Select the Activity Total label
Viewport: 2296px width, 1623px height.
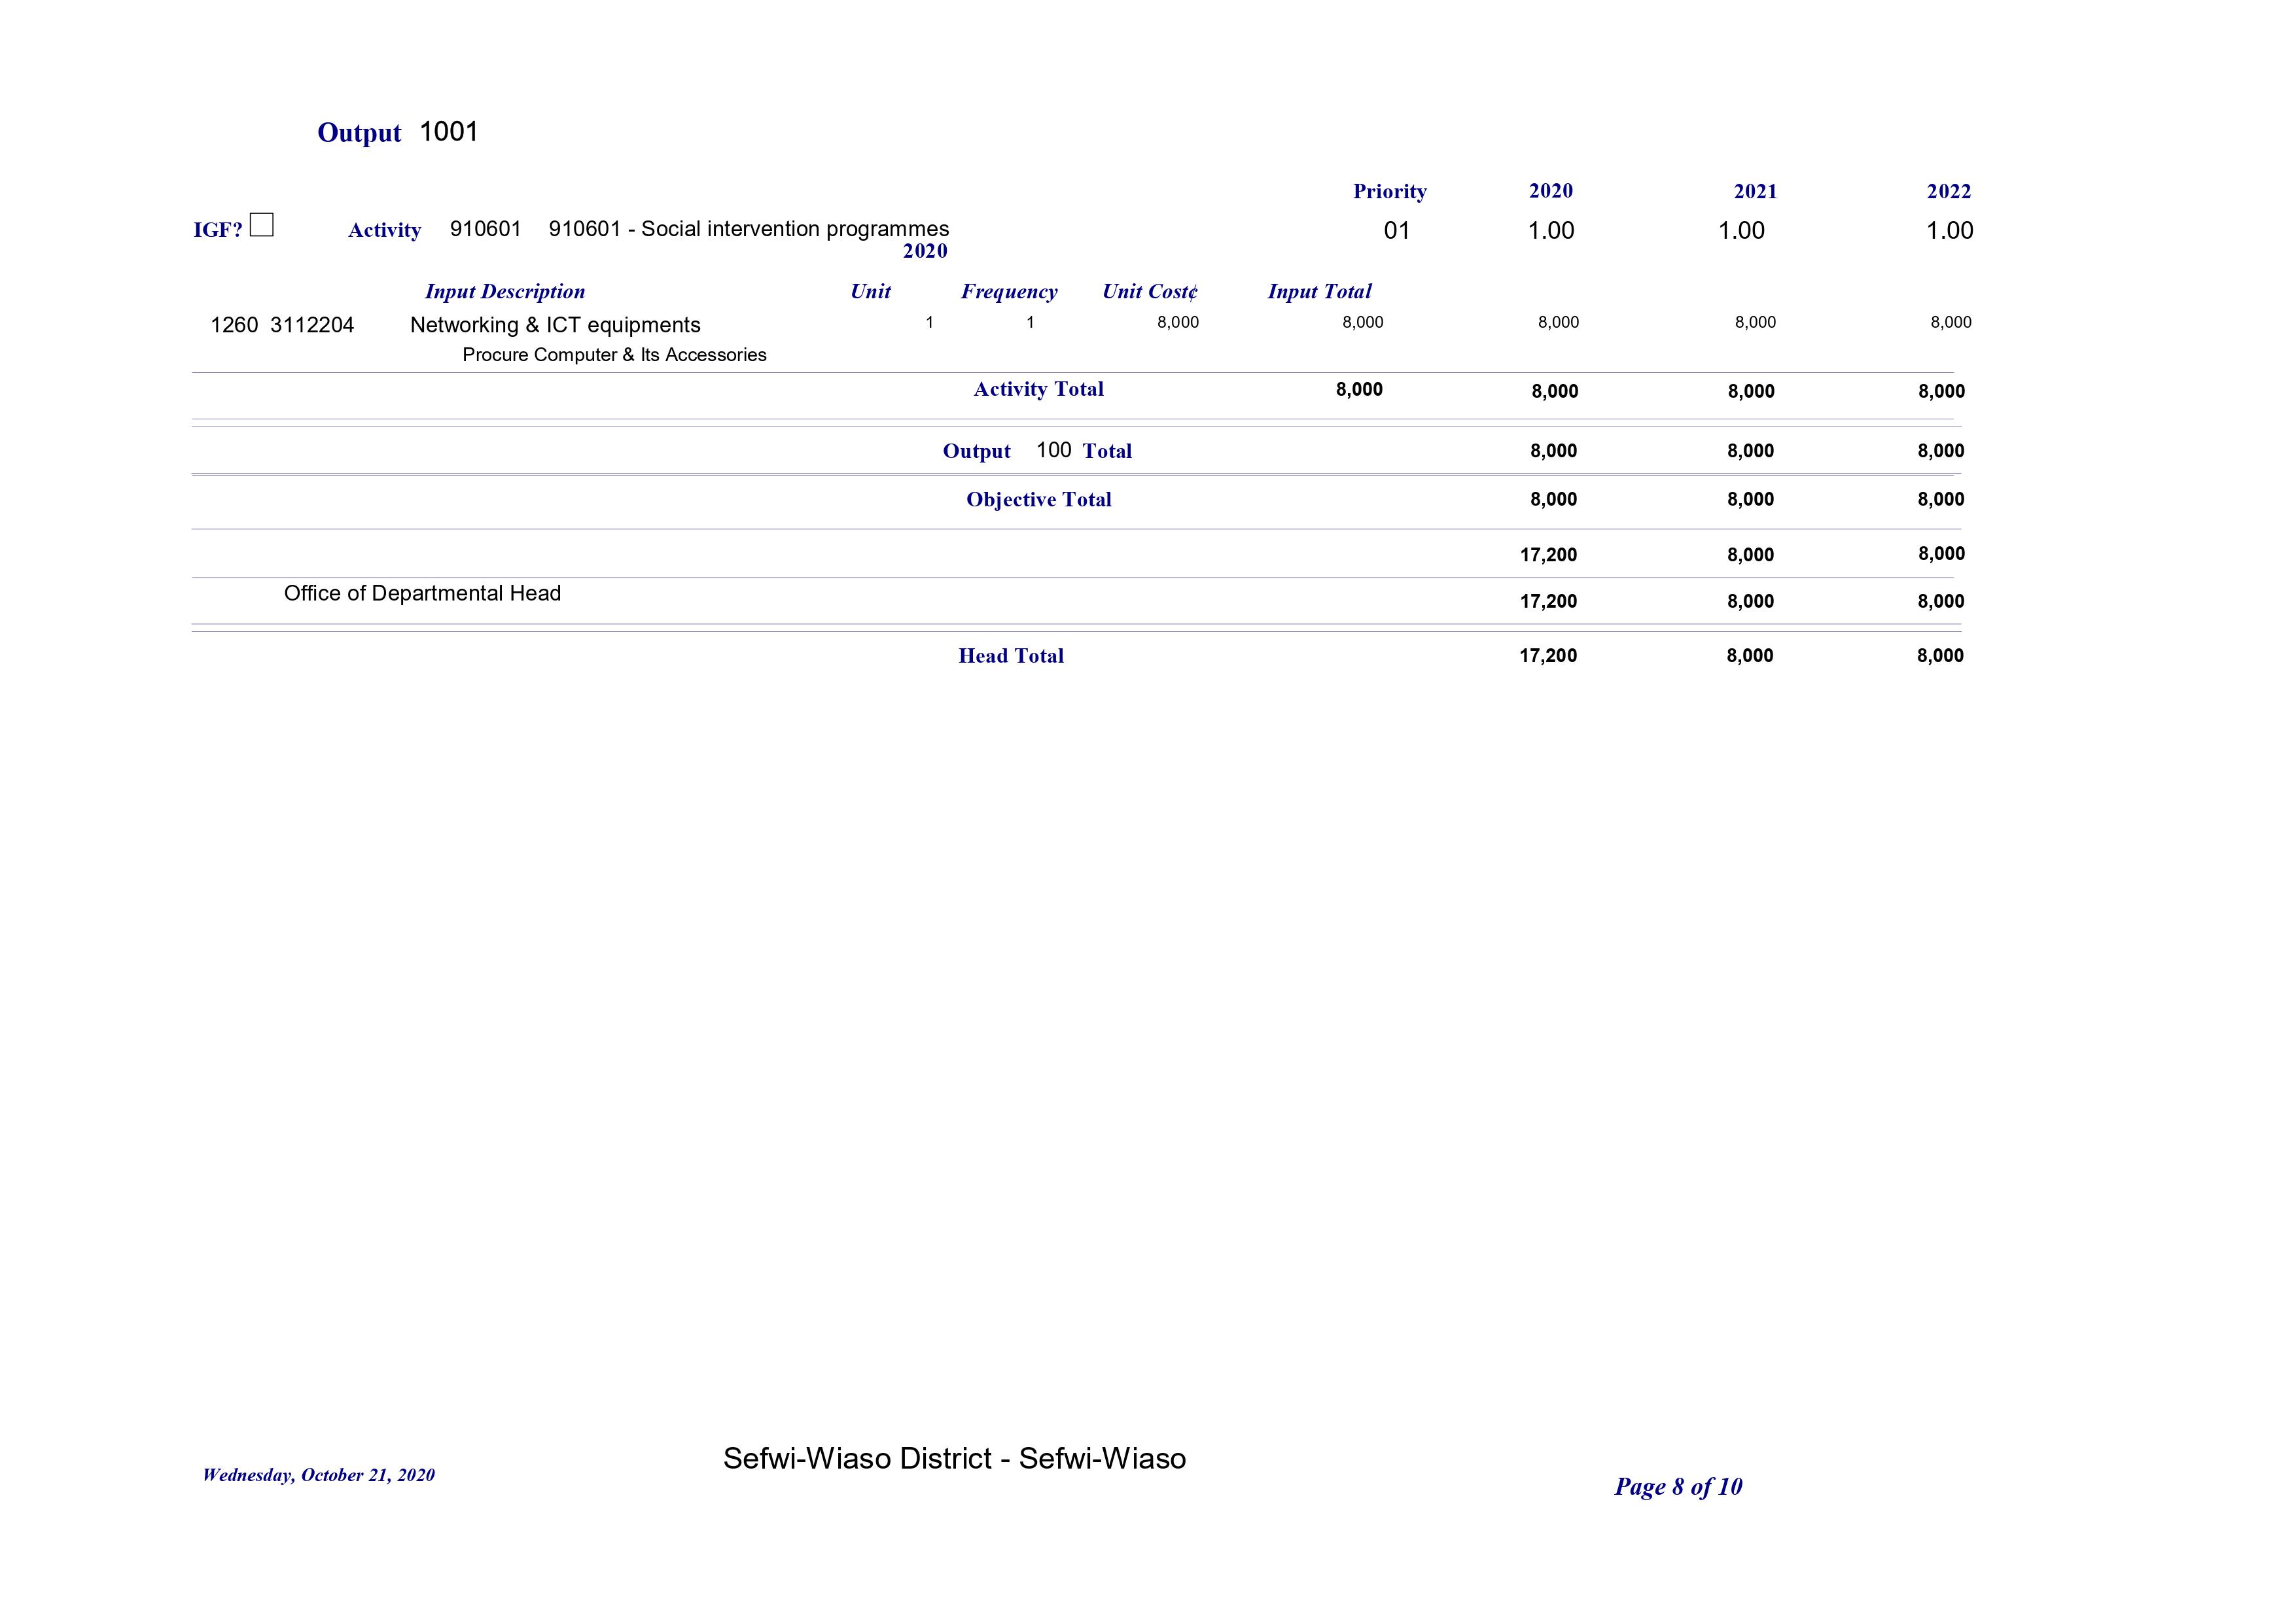(1038, 389)
